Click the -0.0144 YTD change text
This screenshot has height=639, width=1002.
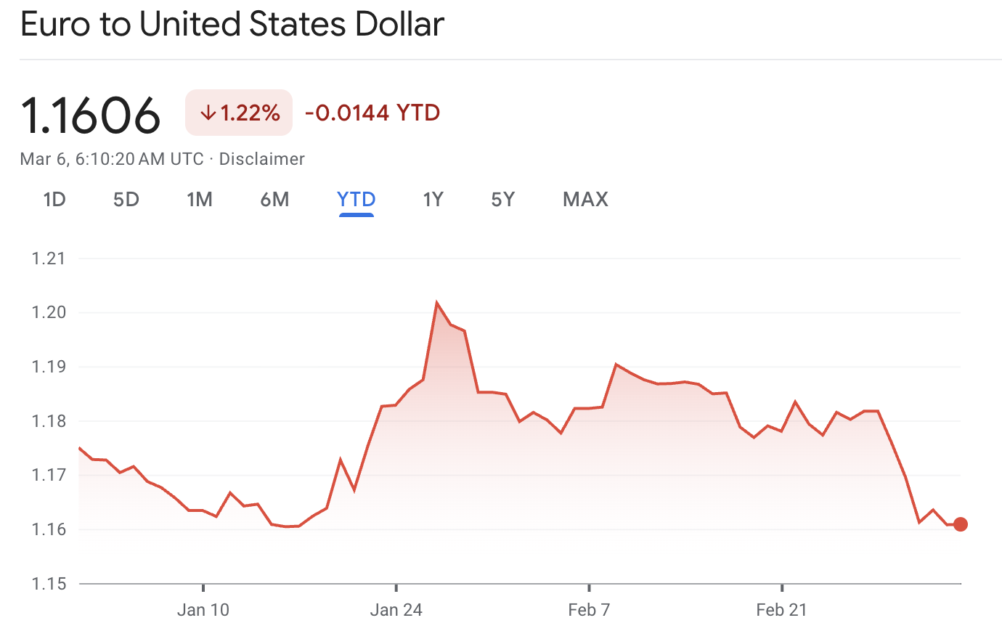pyautogui.click(x=372, y=113)
